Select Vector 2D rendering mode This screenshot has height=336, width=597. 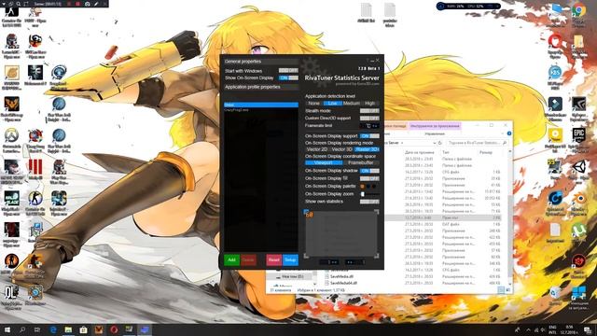(317, 149)
